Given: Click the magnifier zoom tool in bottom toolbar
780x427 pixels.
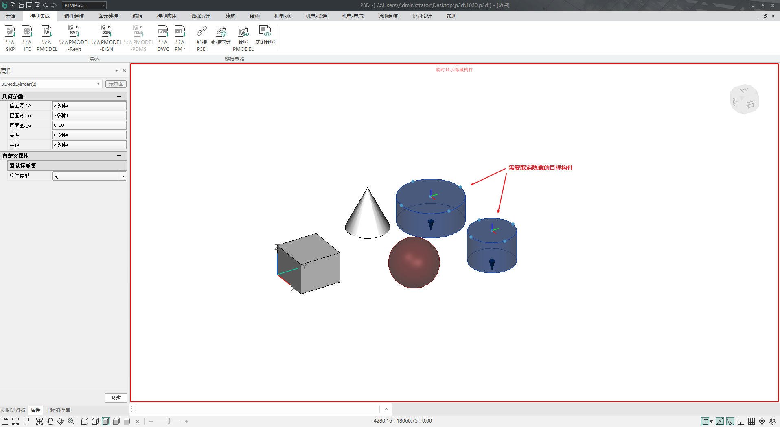Looking at the screenshot, I should point(71,421).
